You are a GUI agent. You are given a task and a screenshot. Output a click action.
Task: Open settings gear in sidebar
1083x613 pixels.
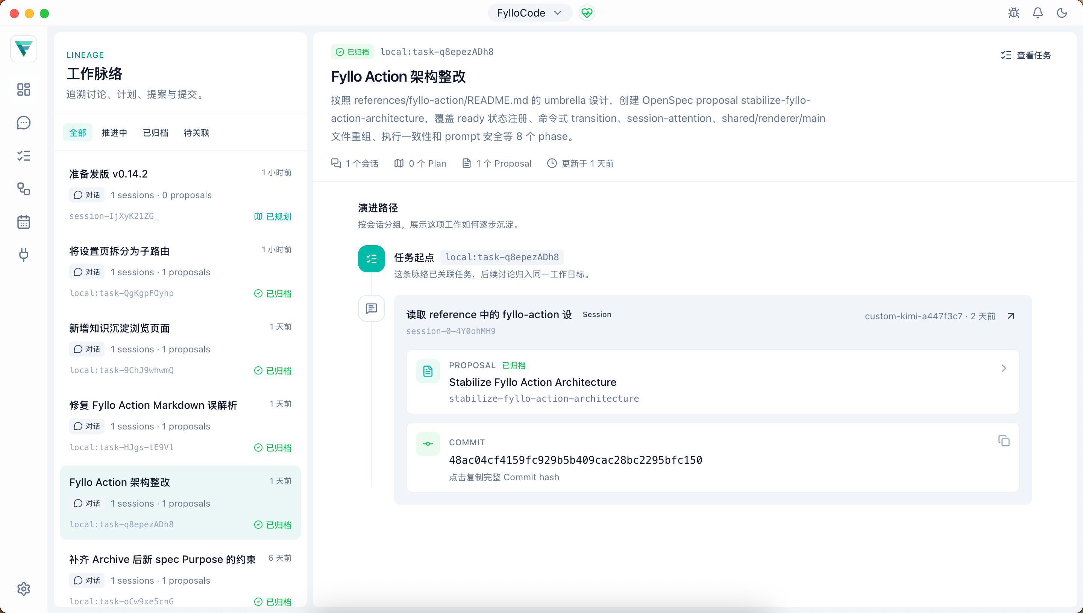tap(24, 589)
